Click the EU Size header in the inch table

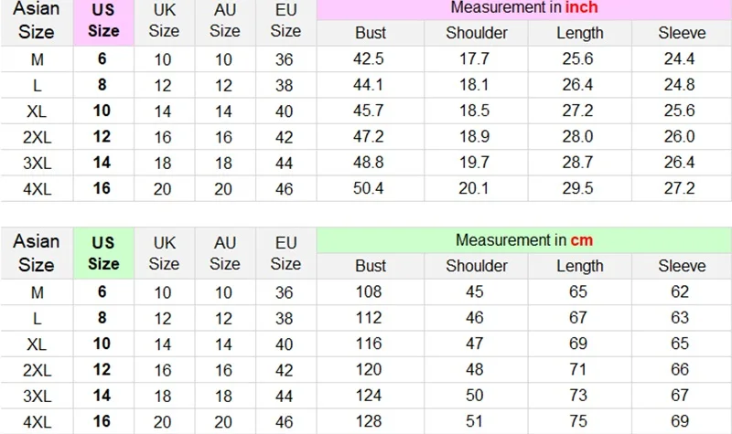tap(286, 22)
